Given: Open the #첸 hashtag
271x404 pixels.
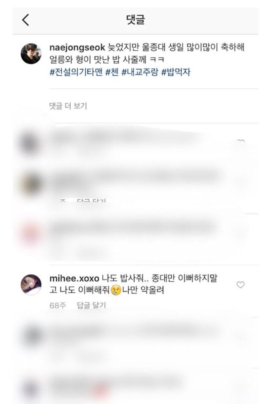Looking at the screenshot, I should (112, 72).
